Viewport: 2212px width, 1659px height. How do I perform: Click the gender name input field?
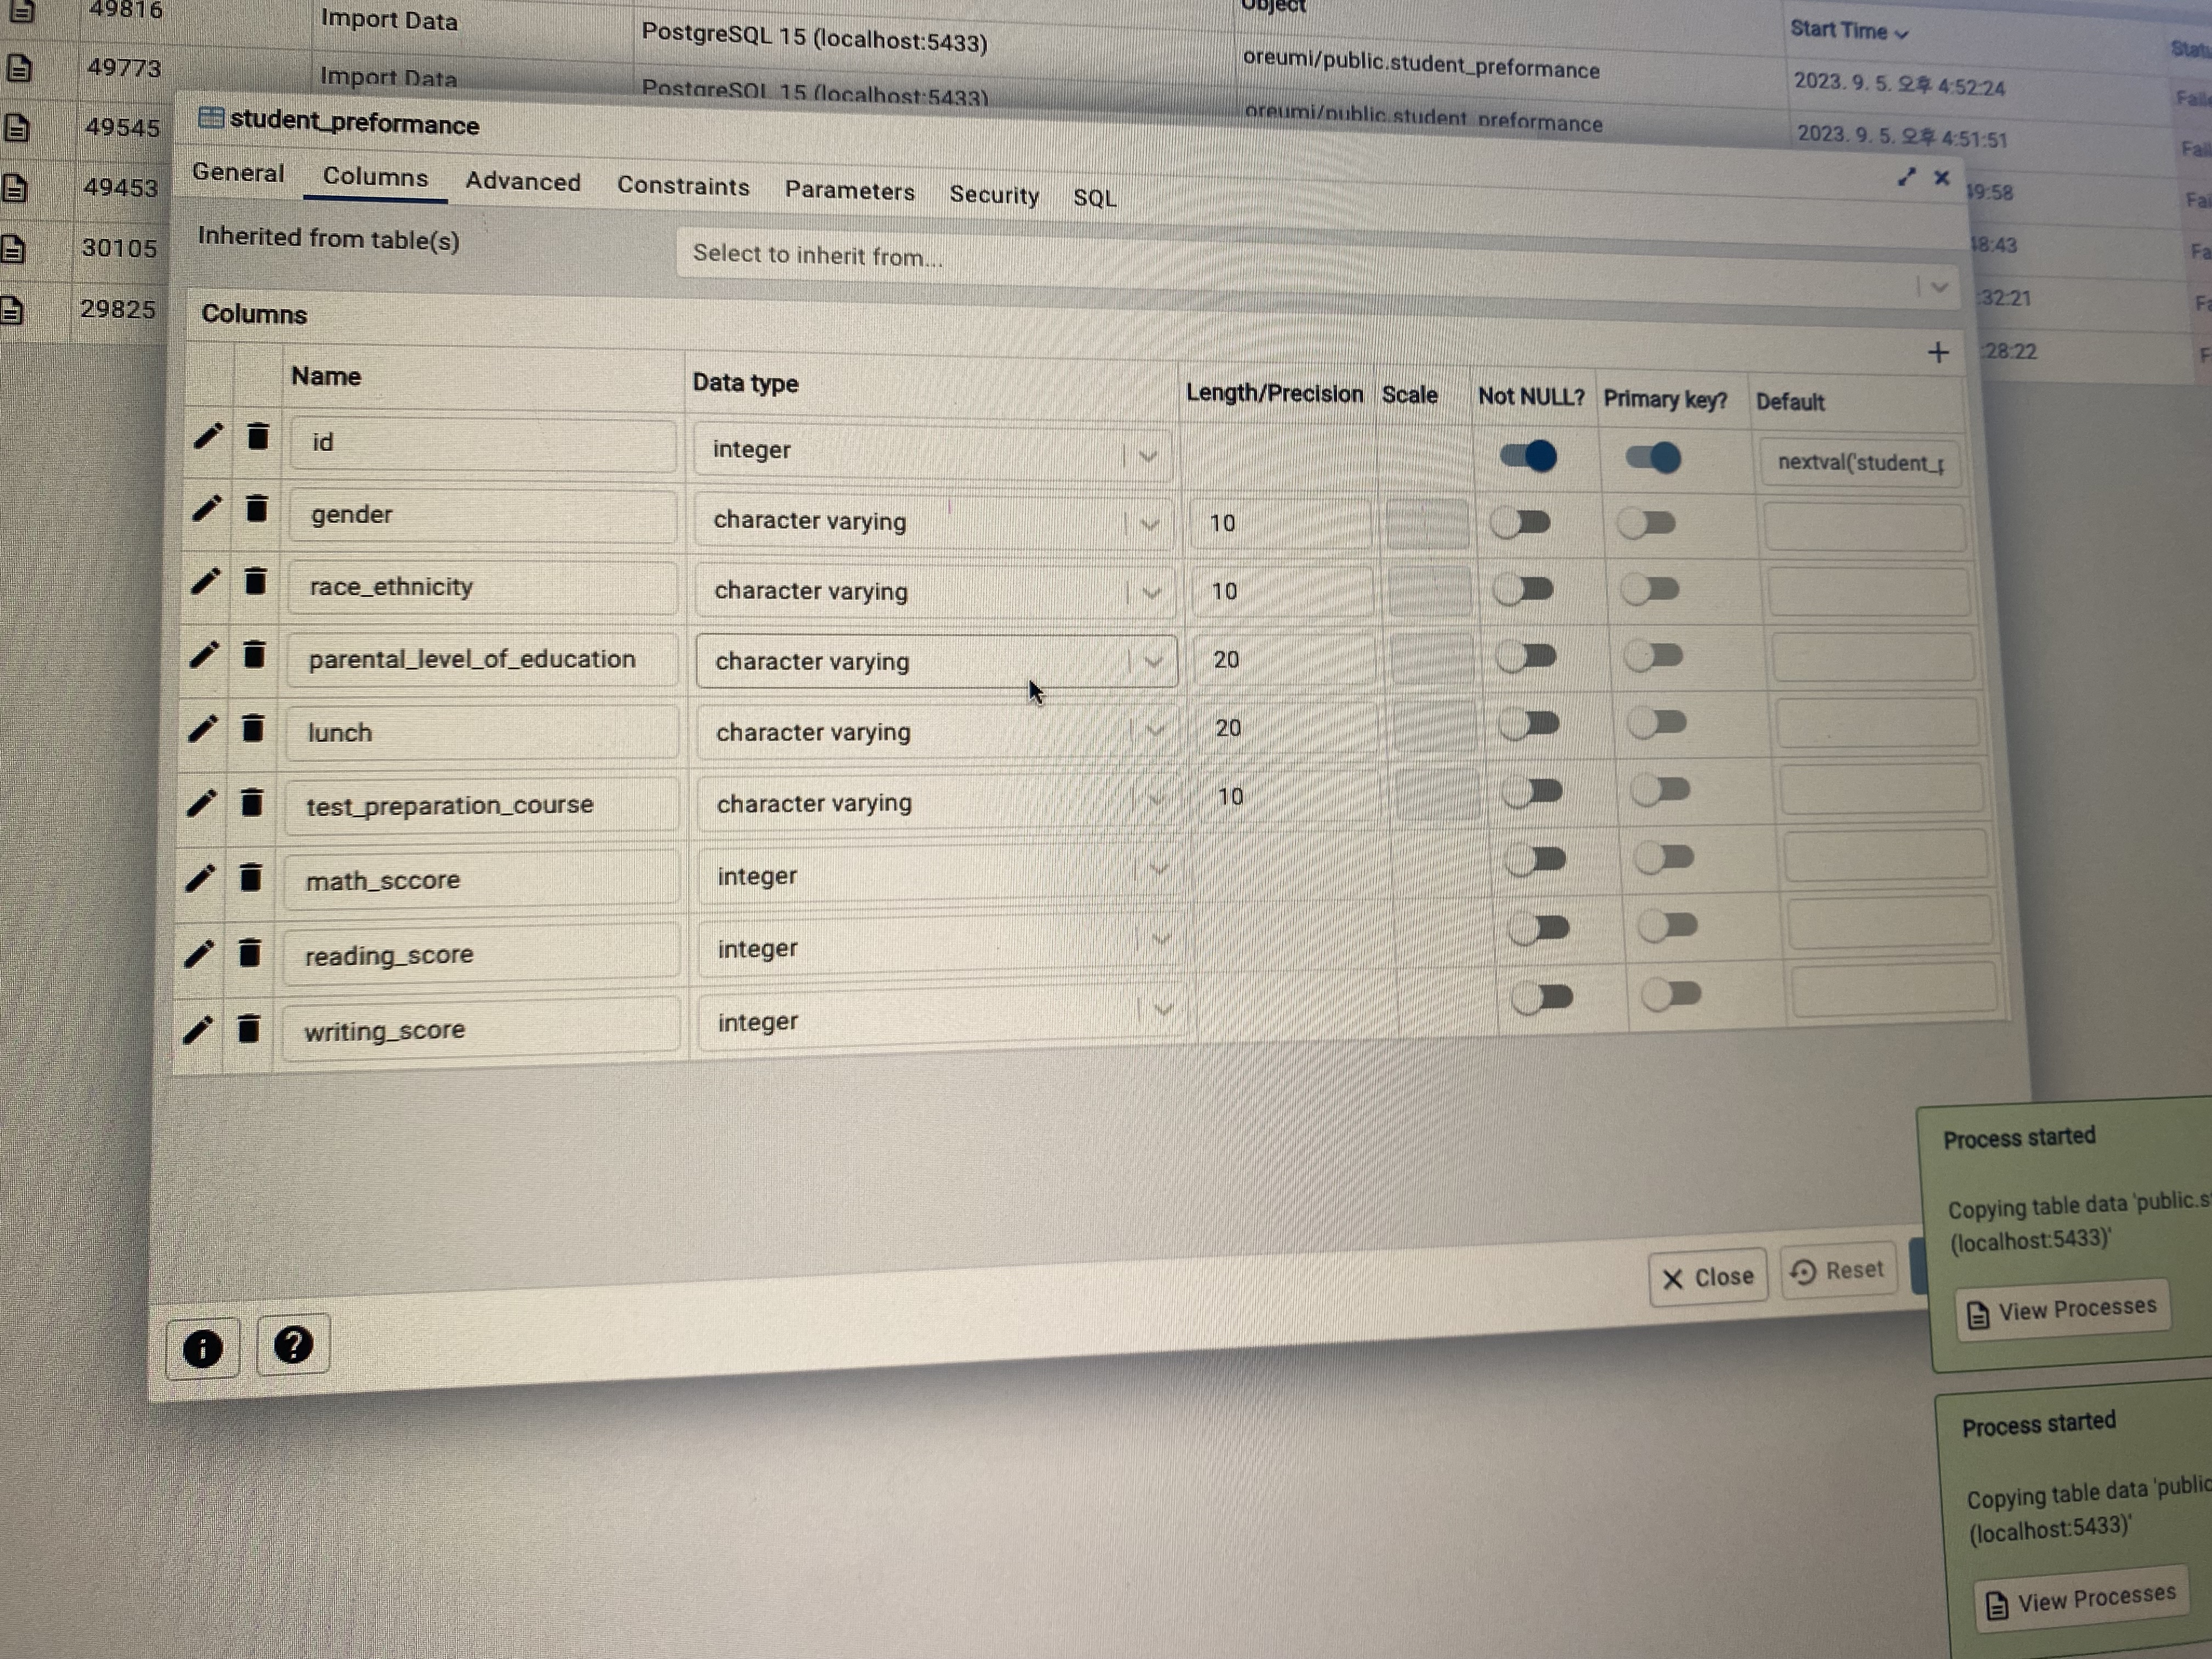(483, 515)
